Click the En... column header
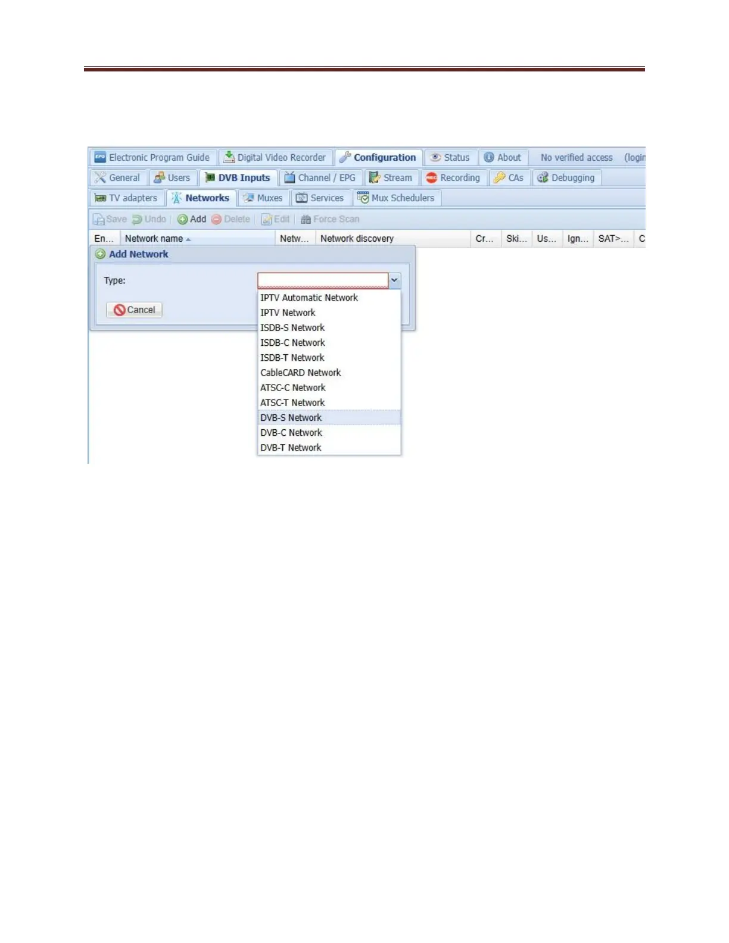 click(x=104, y=239)
